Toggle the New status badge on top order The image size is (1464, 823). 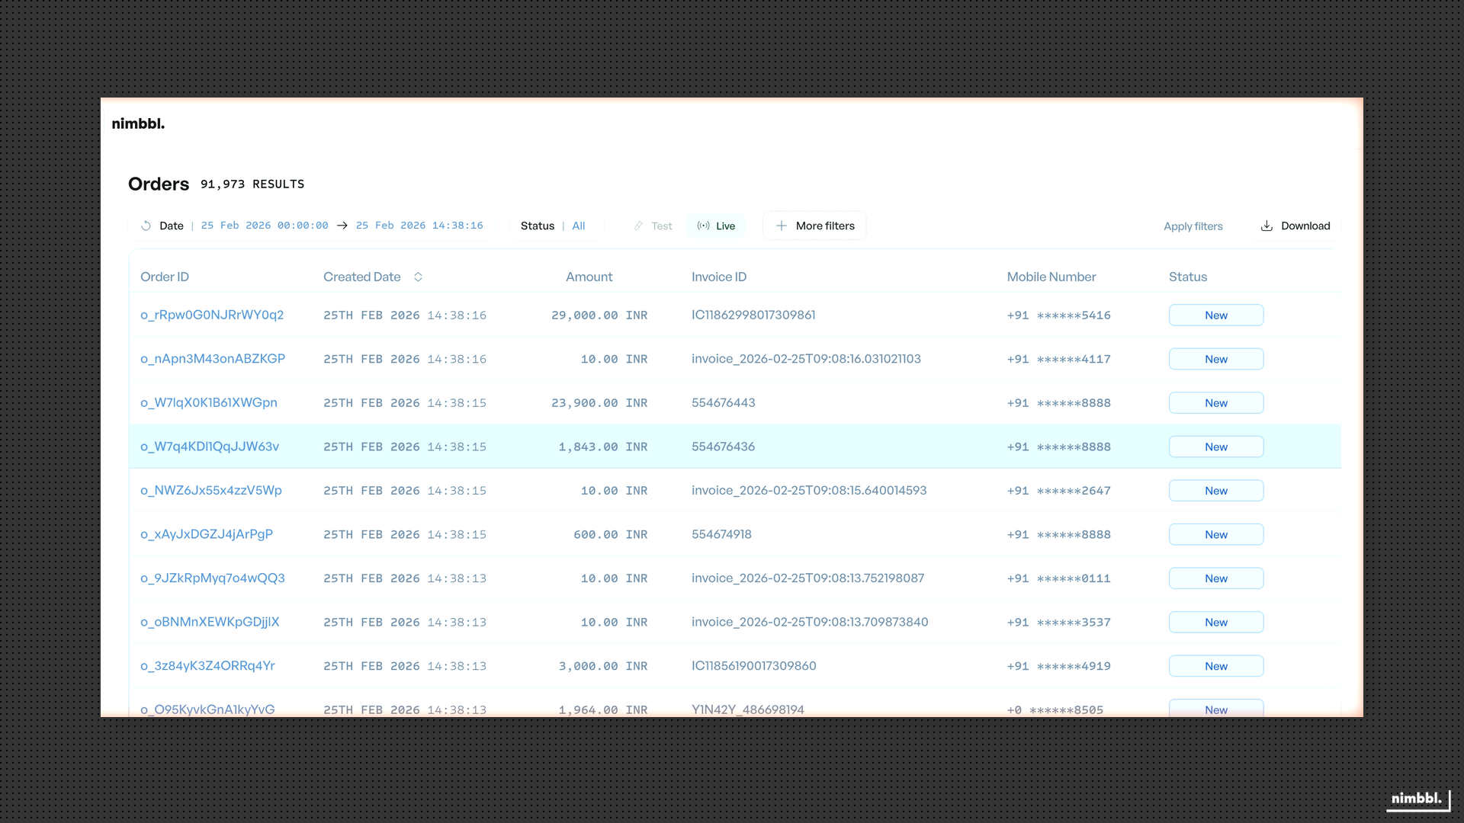1215,315
